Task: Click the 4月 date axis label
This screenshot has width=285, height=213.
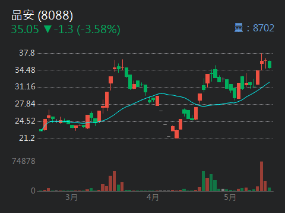Action: pos(153,197)
